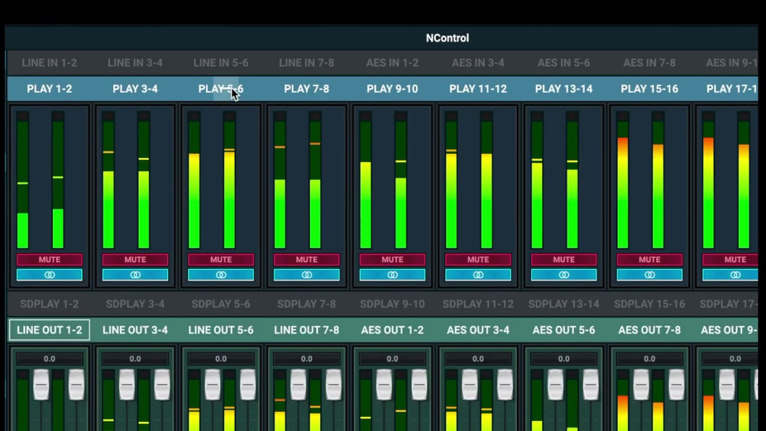Unlink the PLAY 11-12 stereo pair
The image size is (766, 431).
[x=478, y=275]
